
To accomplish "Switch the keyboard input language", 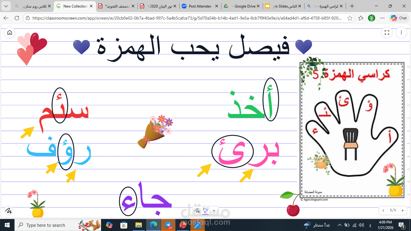I will (x=370, y=225).
